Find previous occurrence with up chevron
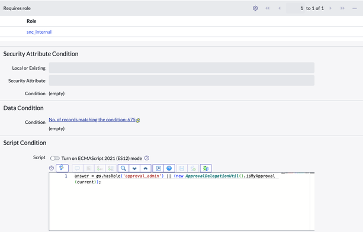363x232 pixels. pos(146,168)
